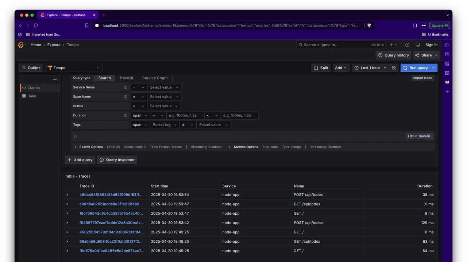Open Service Name operator dropdown

pos(139,87)
